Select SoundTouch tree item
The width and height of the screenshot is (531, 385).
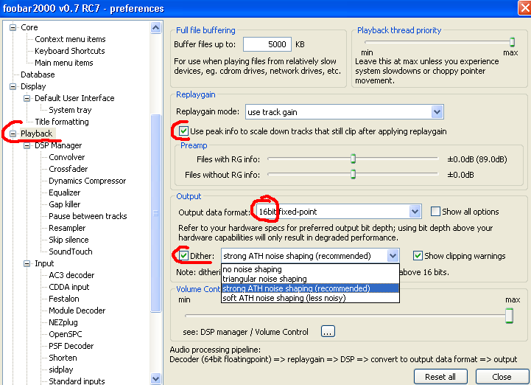tap(71, 252)
